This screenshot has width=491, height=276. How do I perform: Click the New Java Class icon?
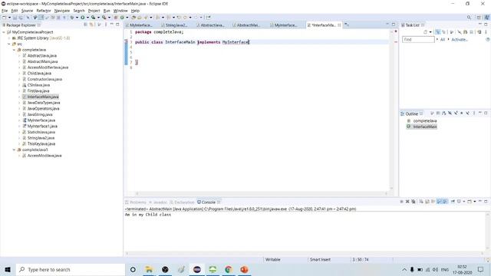point(122,18)
